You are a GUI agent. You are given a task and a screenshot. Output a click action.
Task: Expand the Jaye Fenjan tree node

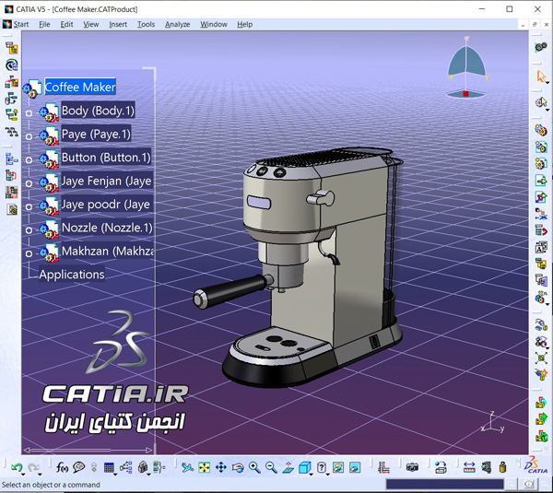click(x=29, y=183)
